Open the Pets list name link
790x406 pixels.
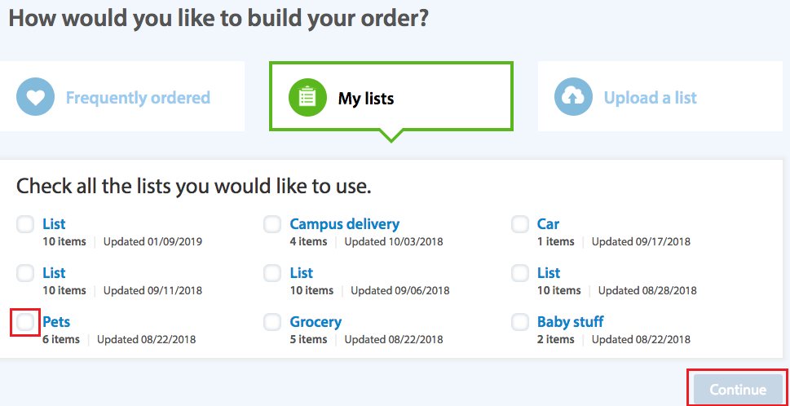tap(56, 321)
